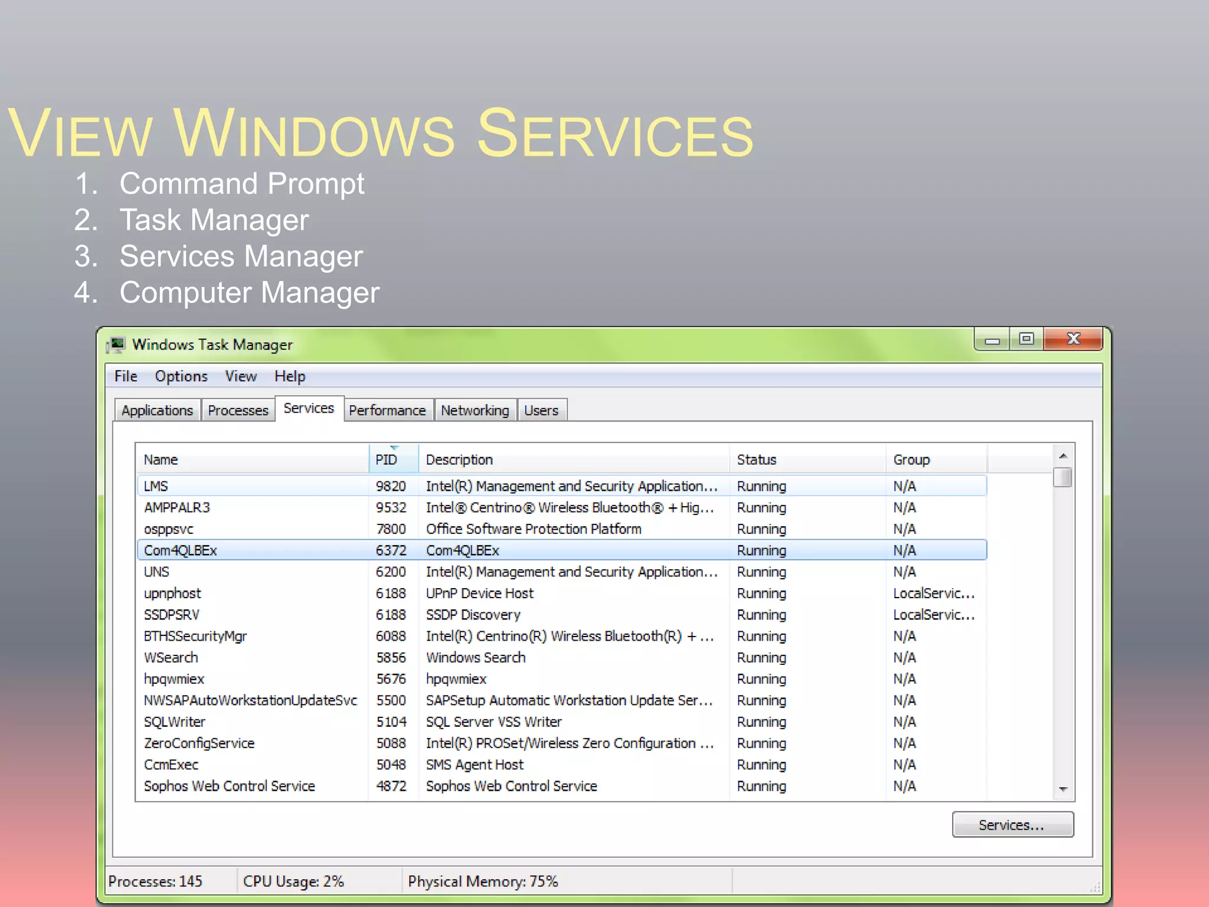This screenshot has height=907, width=1209.
Task: Click the vertical scrollbar thumb
Action: [x=1063, y=477]
